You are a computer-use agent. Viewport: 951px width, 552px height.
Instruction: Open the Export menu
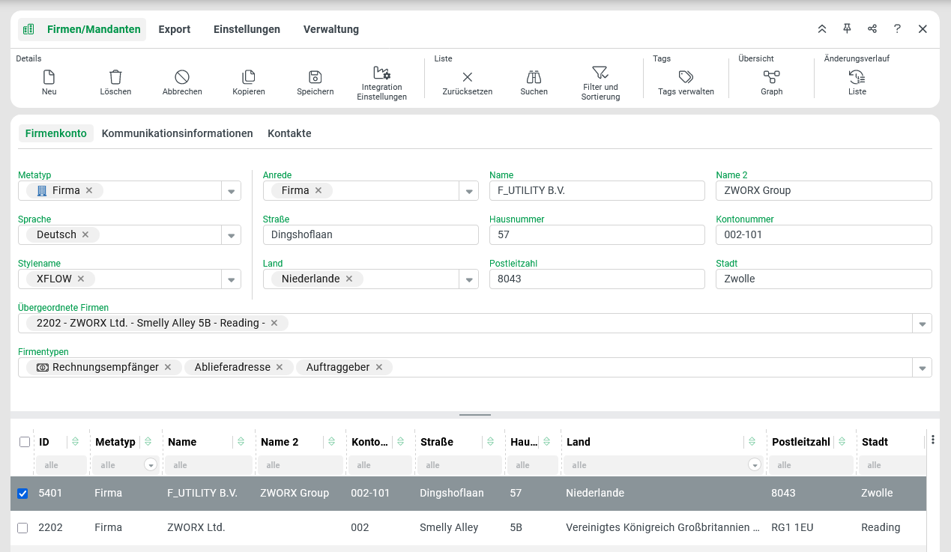pos(174,29)
